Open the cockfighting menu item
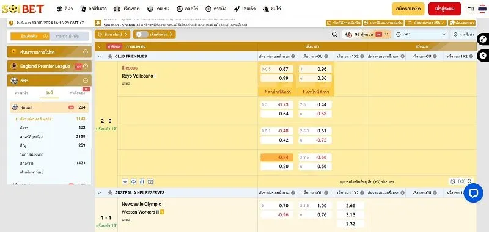Screen dimensions: 489x232 (272, 9)
